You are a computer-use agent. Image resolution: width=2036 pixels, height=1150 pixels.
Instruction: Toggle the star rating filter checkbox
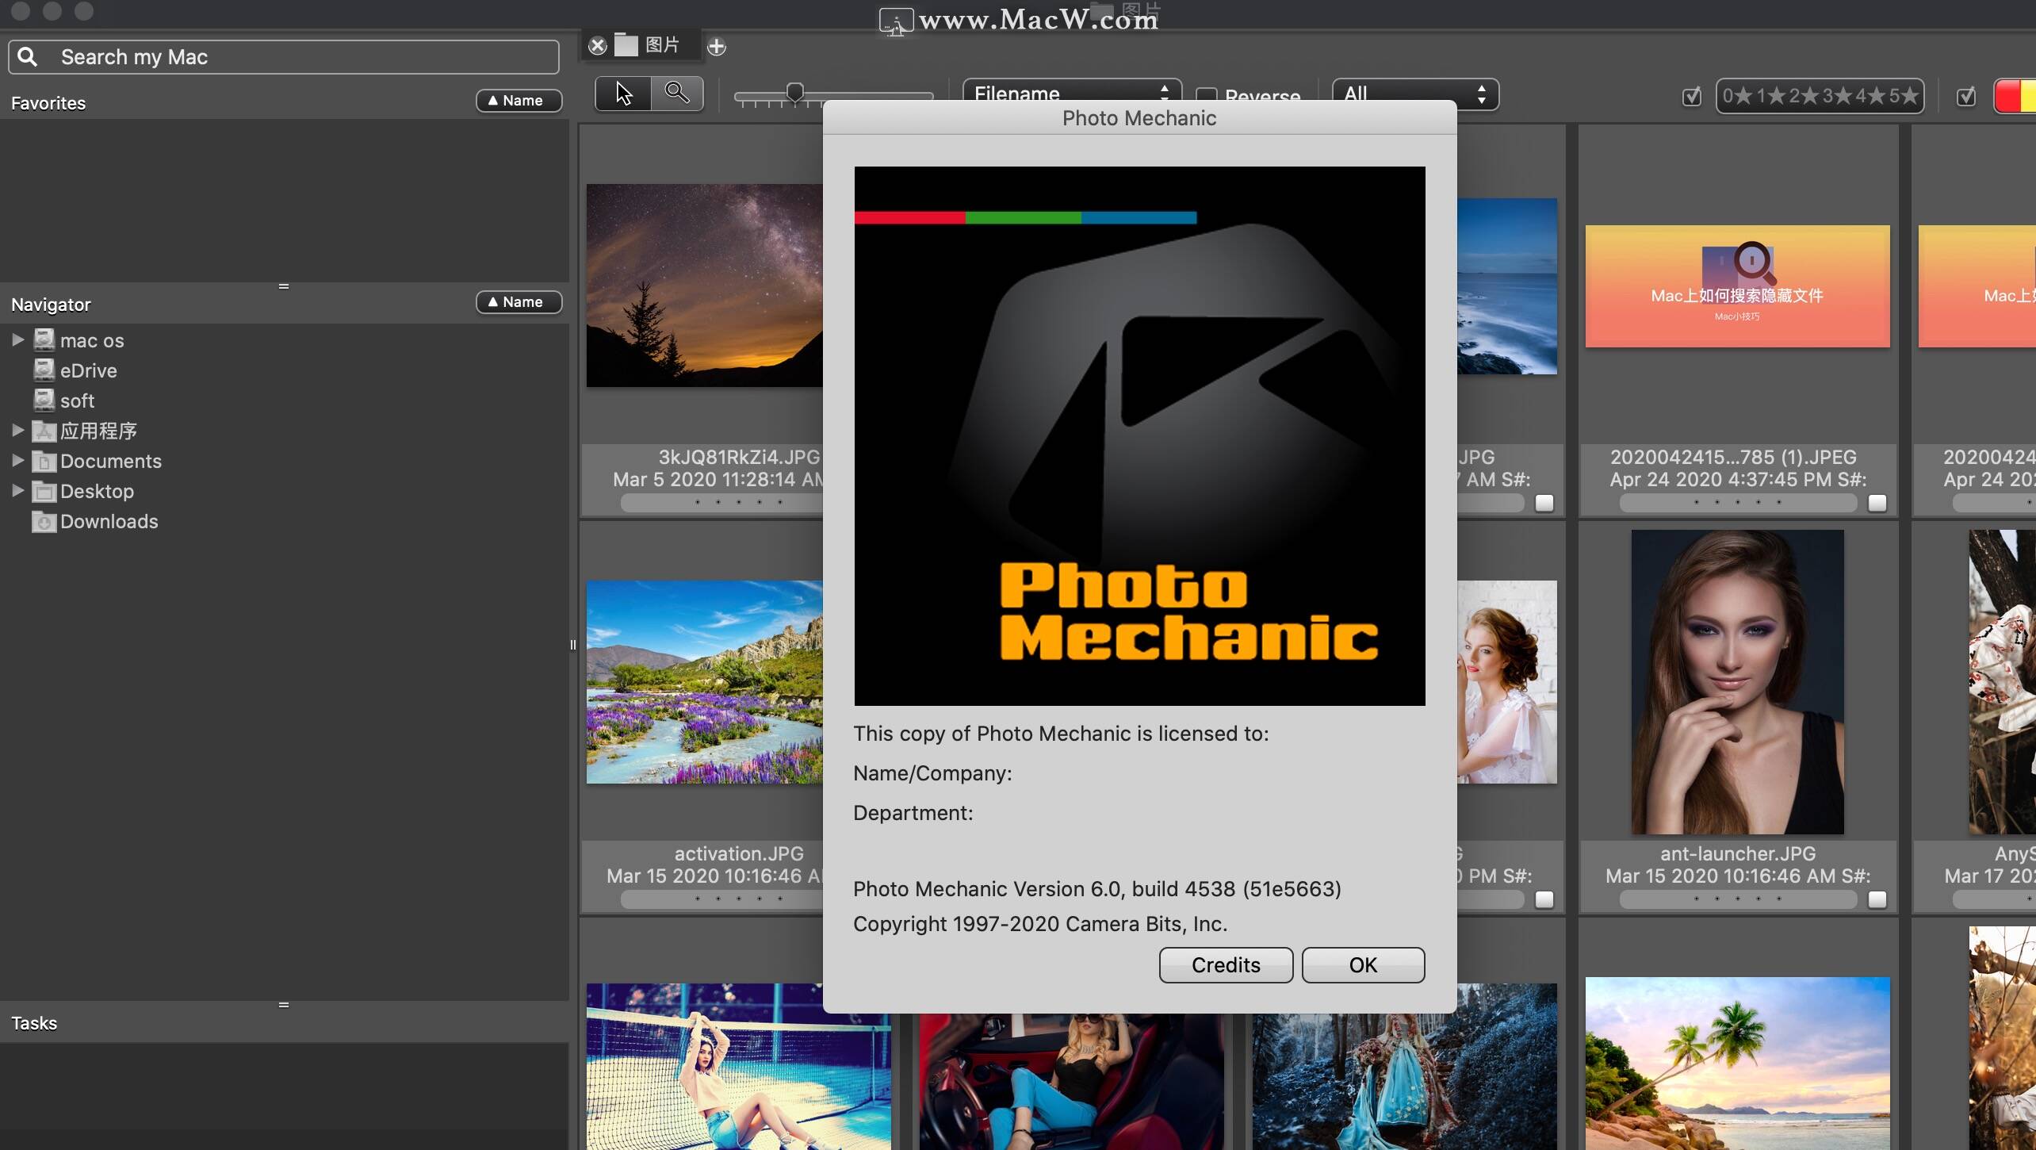tap(1692, 96)
